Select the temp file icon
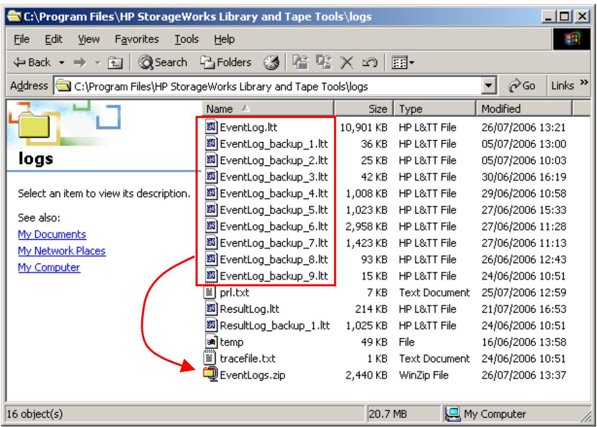 point(210,343)
